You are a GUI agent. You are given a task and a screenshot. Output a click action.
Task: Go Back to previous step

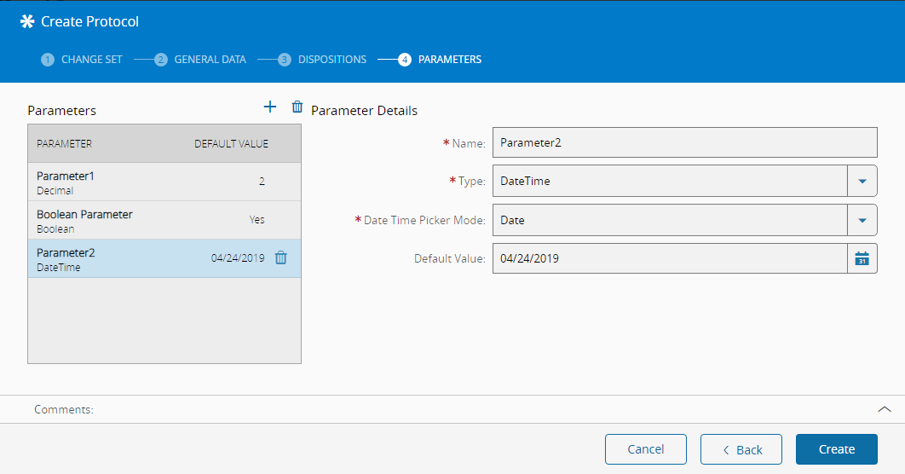point(741,449)
